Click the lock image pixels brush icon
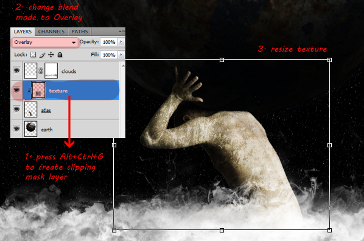This screenshot has width=364, height=241. pos(42,55)
